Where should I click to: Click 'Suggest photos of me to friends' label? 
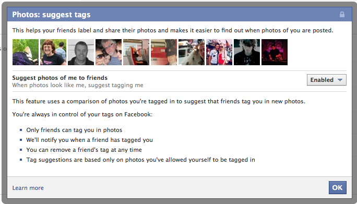pos(60,78)
